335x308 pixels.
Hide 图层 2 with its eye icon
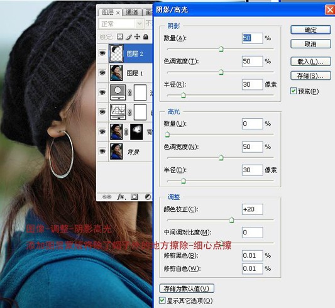coord(102,53)
